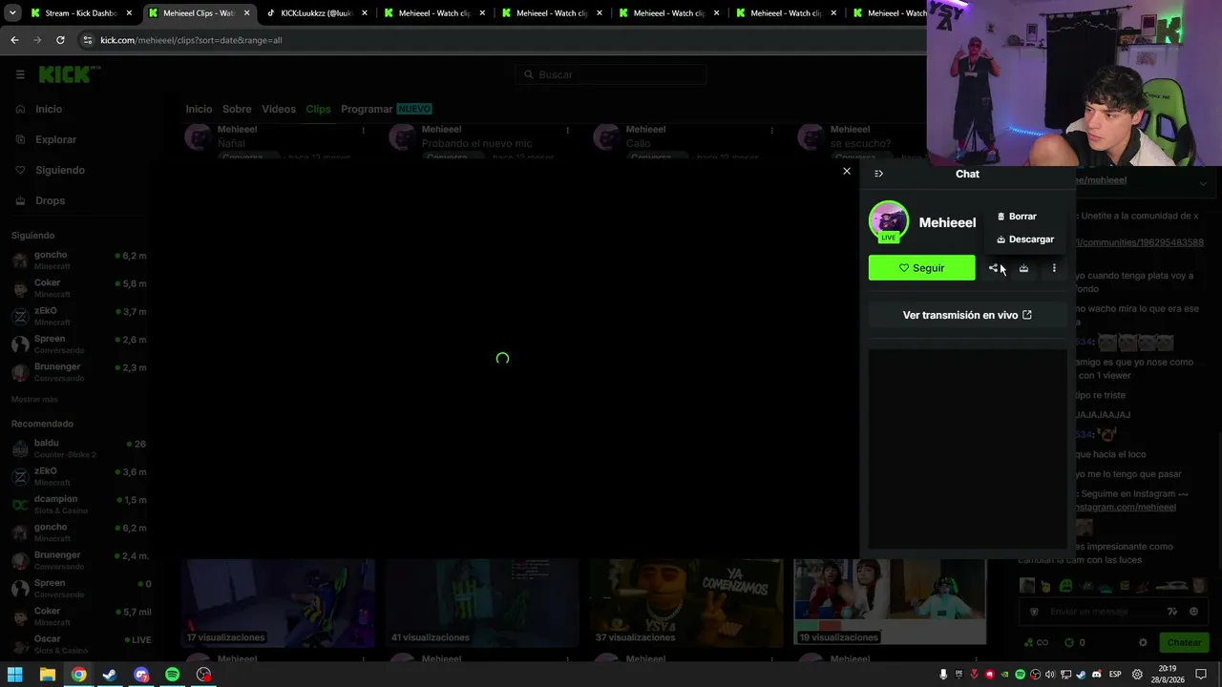Open the Inicio channel tab
1222x687 pixels.
[199, 109]
